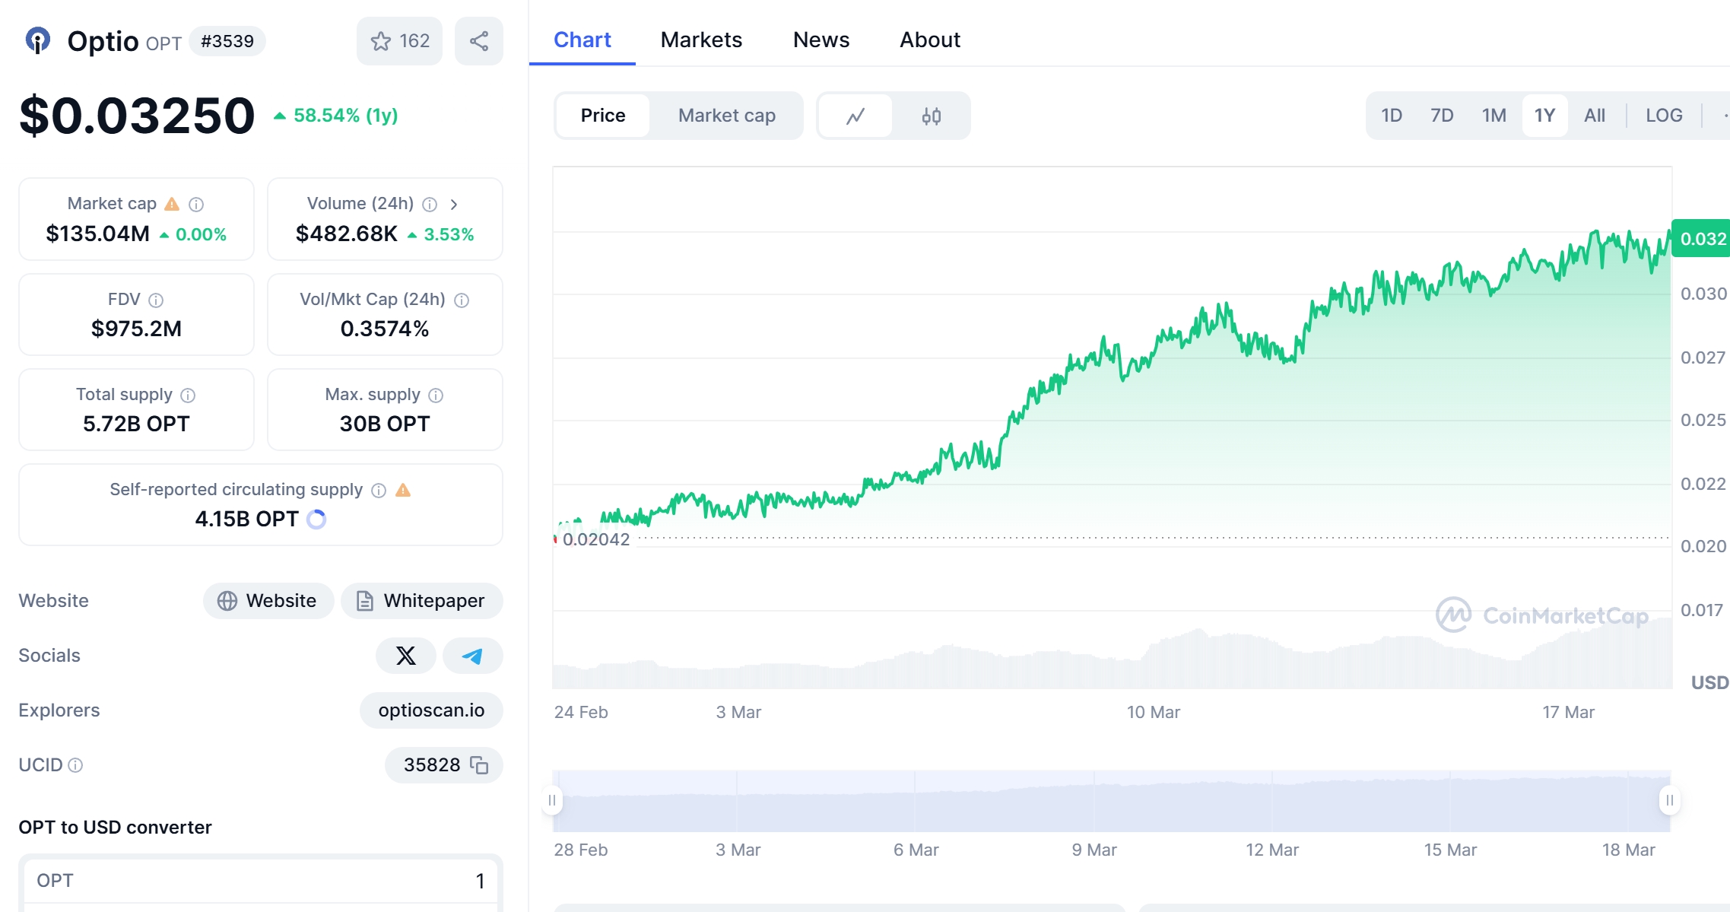The height and width of the screenshot is (912, 1730).
Task: Click the $135.04M market cap value
Action: [x=97, y=234]
